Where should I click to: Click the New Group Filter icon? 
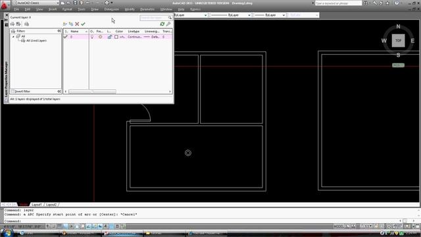[18, 24]
